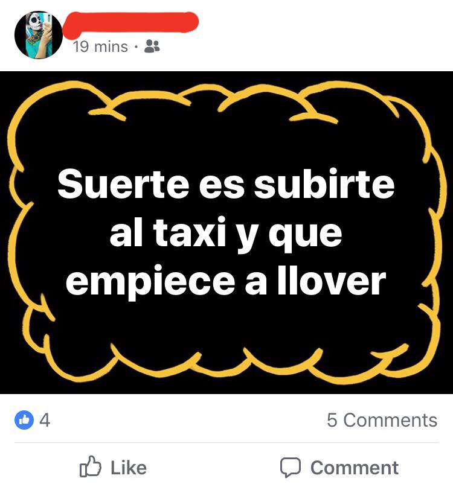Open the black background status image
This screenshot has width=453, height=487.
pos(226,232)
